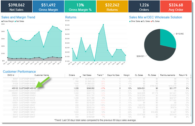Select the CUSTOMER 455102 row name

[x=28, y=88]
